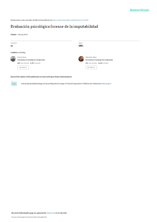The image size is (157, 222).
Task: Click Mercedes Novo's 176 publications stat
Action: [x=91, y=63]
